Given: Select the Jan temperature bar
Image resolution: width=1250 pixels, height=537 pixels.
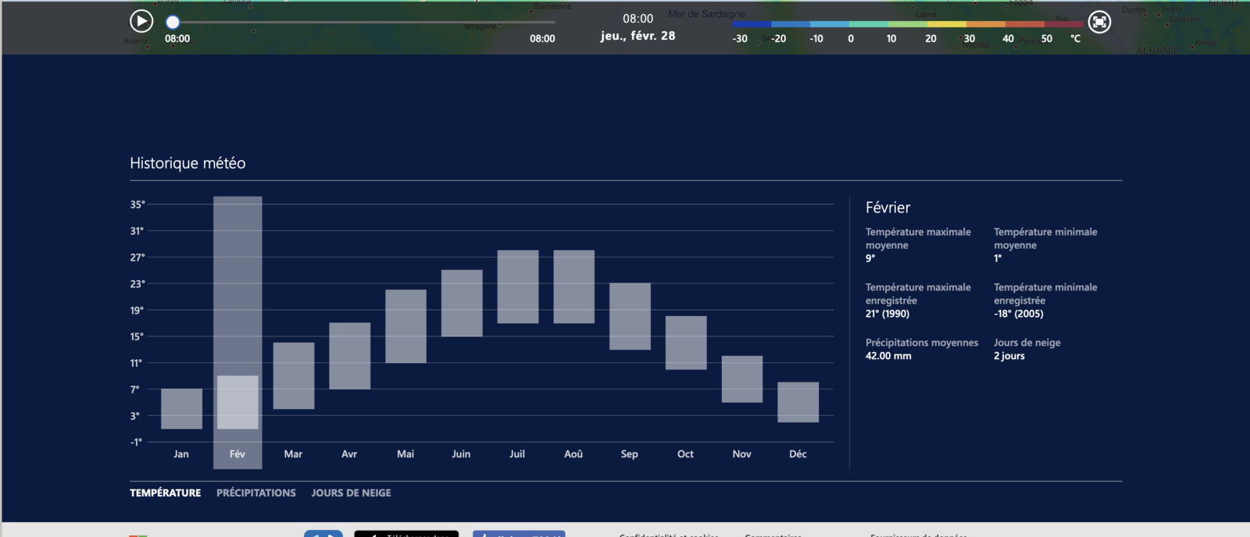Looking at the screenshot, I should click(181, 409).
